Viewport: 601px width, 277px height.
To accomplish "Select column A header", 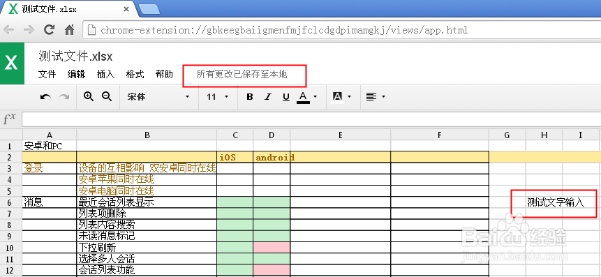I will pyautogui.click(x=50, y=135).
